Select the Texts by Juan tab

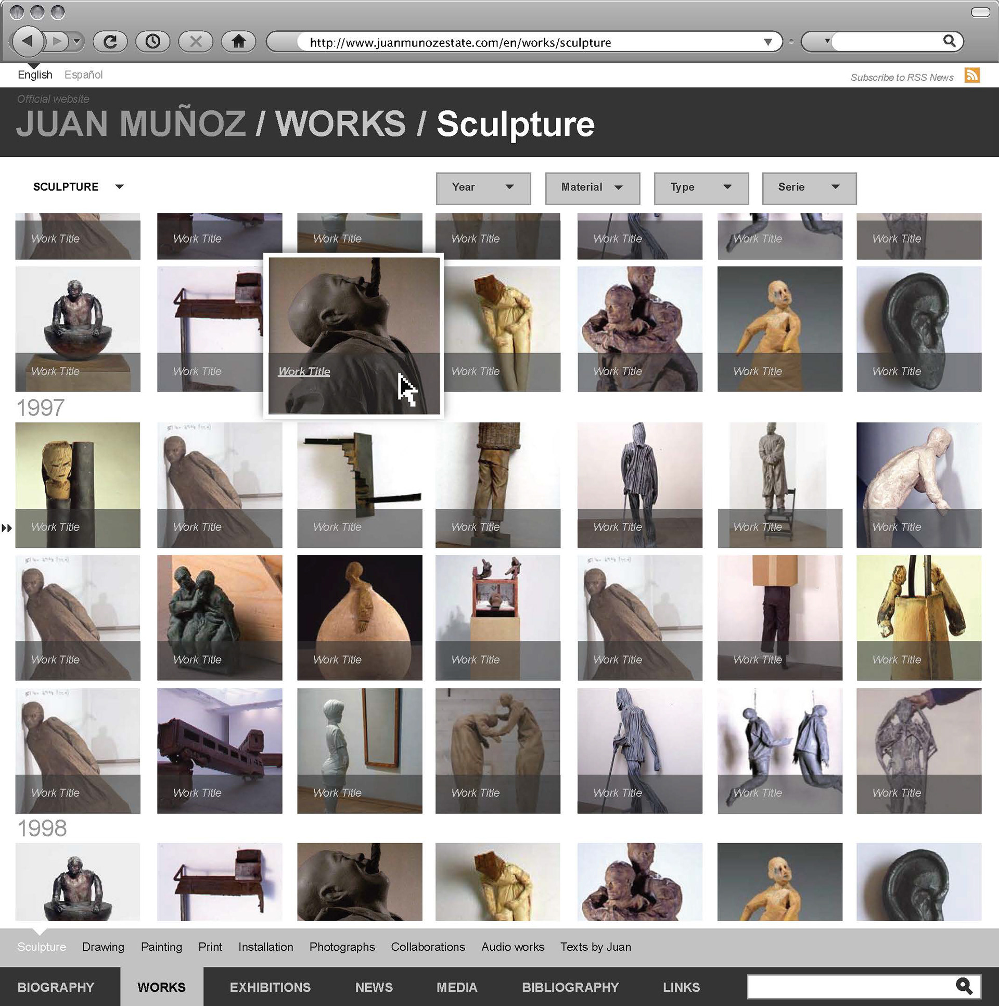pyautogui.click(x=595, y=947)
